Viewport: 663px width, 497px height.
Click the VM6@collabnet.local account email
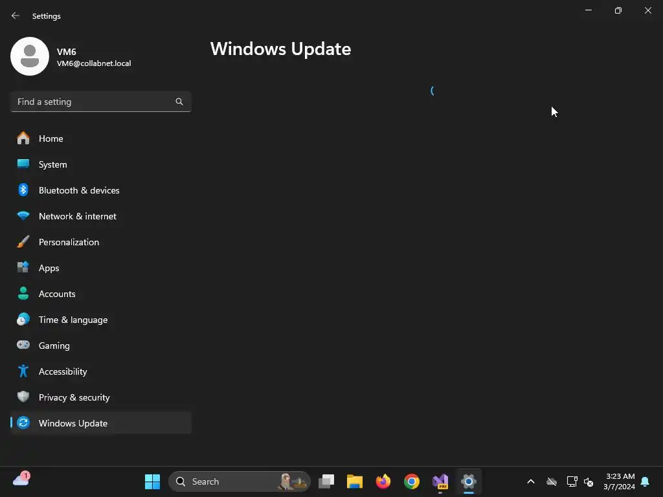[94, 63]
